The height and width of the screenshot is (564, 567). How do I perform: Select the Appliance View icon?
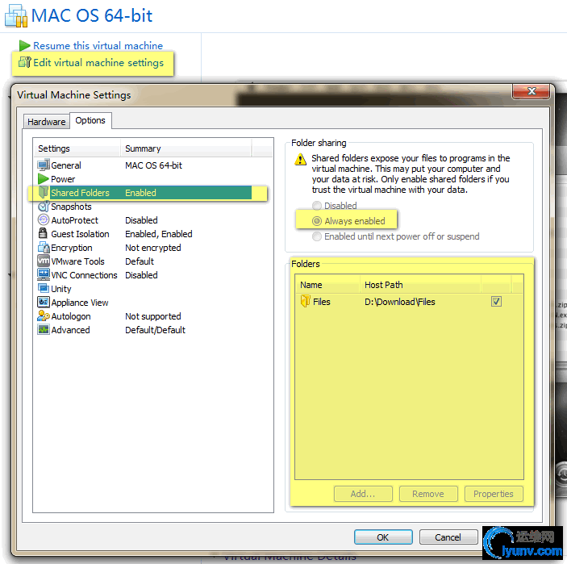point(44,302)
